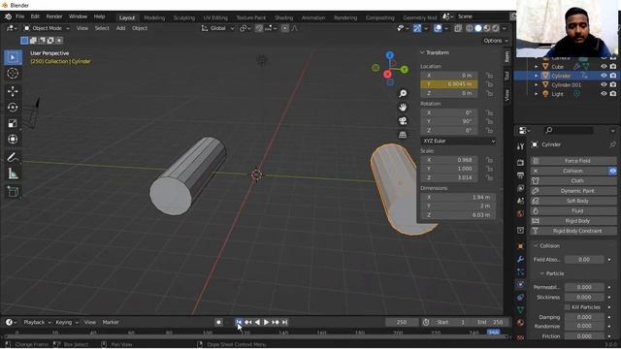Adjust the Stickiness slider
Screen dimensions: 621x349
[x=584, y=298]
